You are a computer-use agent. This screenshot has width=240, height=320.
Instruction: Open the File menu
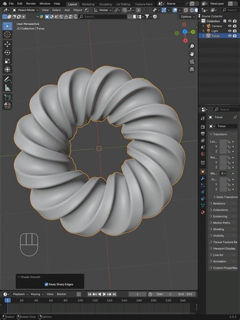pos(11,4)
